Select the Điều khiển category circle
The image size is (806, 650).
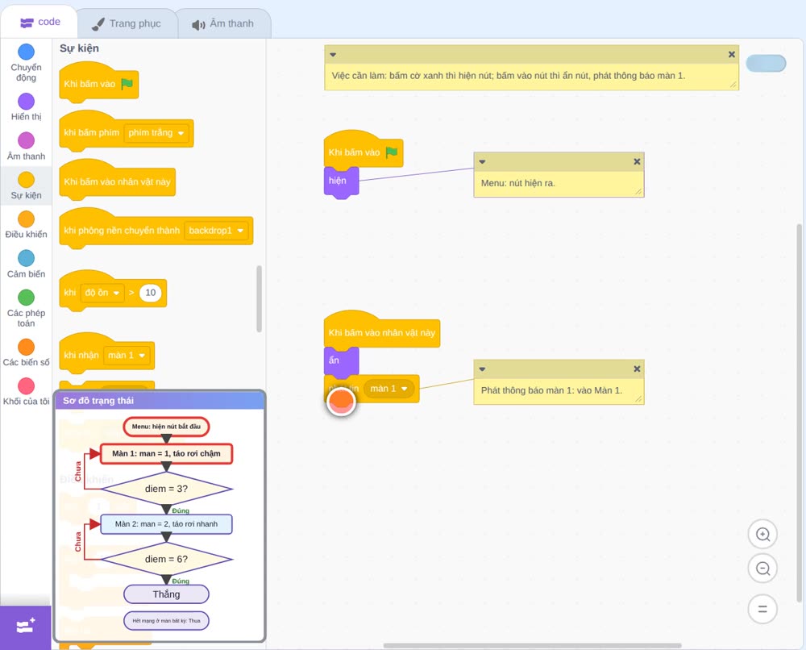point(27,219)
